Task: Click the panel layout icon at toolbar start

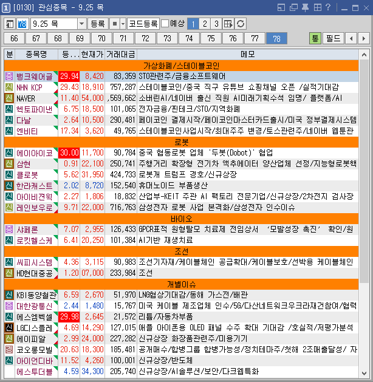Action: 10,24
